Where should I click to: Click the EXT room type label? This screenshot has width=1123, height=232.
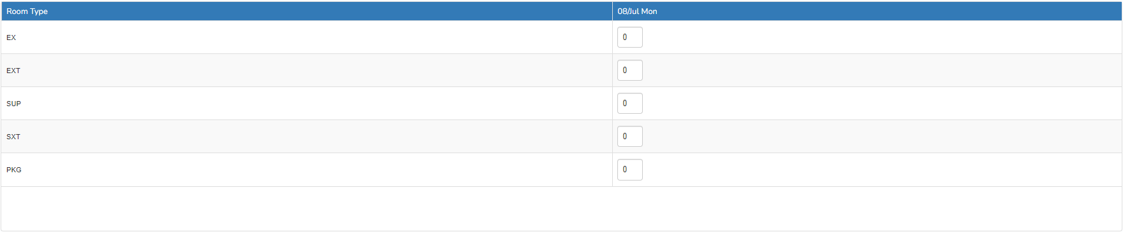click(x=13, y=71)
